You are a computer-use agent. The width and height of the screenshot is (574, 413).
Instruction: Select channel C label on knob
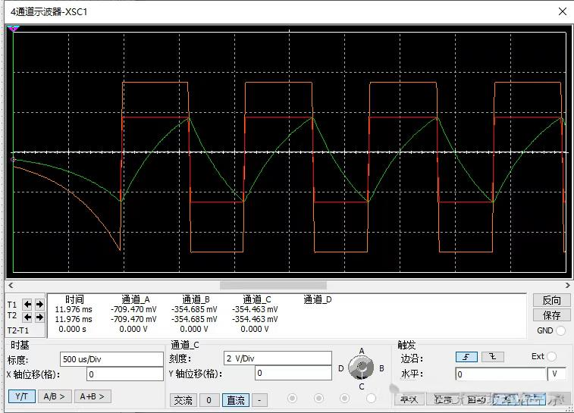[362, 386]
